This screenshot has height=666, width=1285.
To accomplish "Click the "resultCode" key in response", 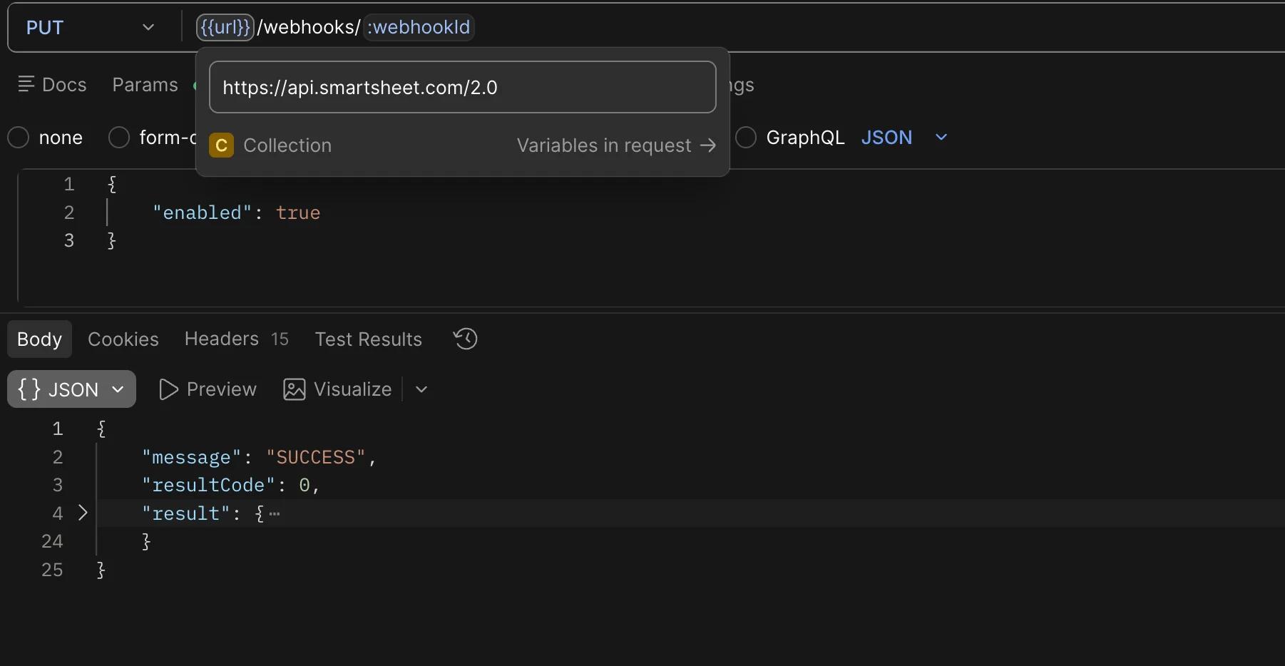I will 208,485.
